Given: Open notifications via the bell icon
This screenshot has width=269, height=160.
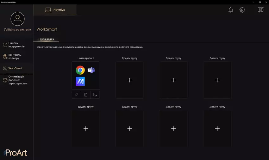Looking at the screenshot, I should pos(231,10).
